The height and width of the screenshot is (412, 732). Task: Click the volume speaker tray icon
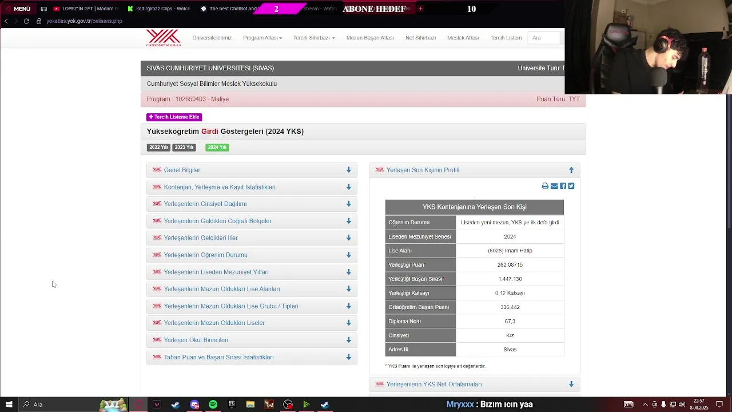682,405
